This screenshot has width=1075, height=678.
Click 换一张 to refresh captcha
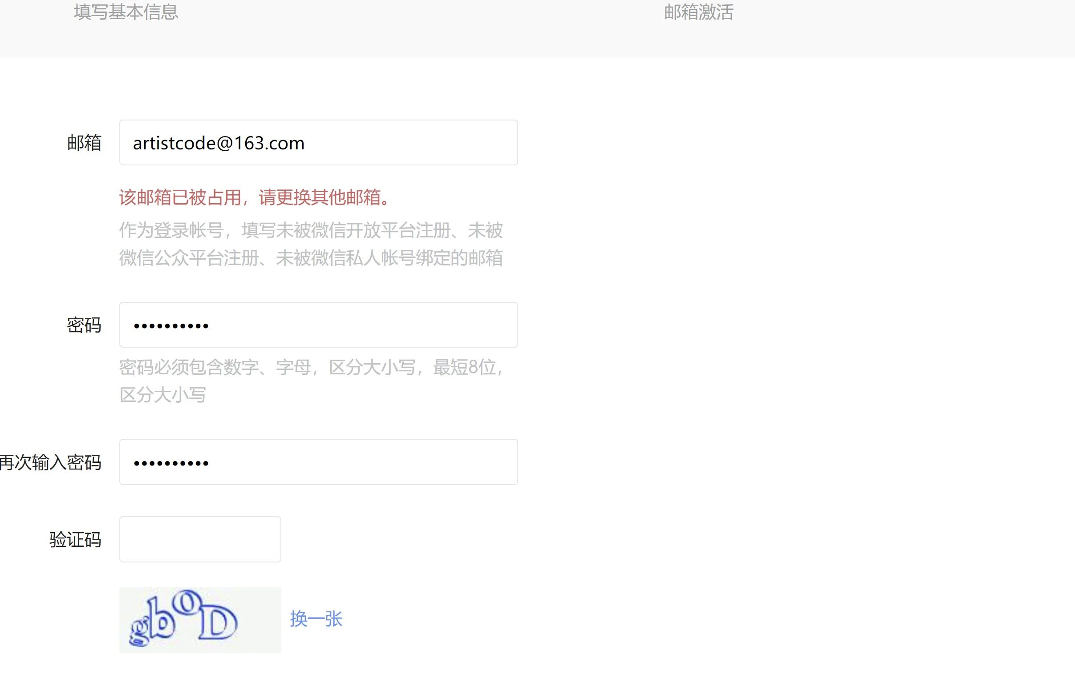point(316,619)
